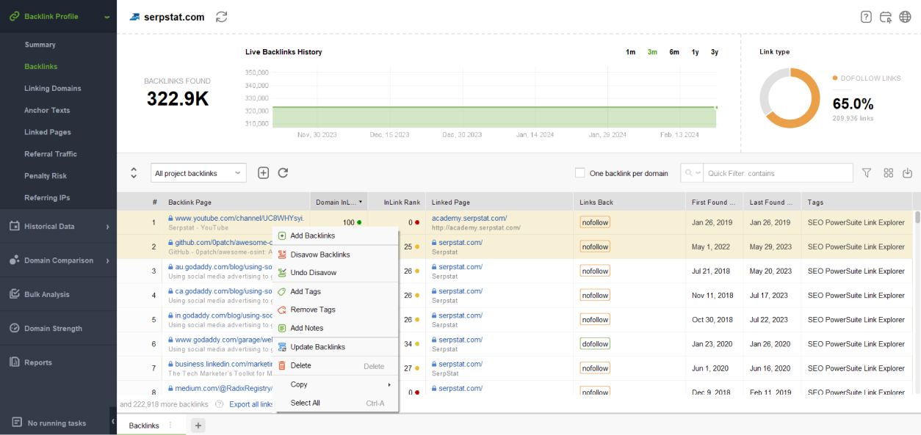Choose Delete in context menu
The width and height of the screenshot is (921, 435).
(336, 366)
